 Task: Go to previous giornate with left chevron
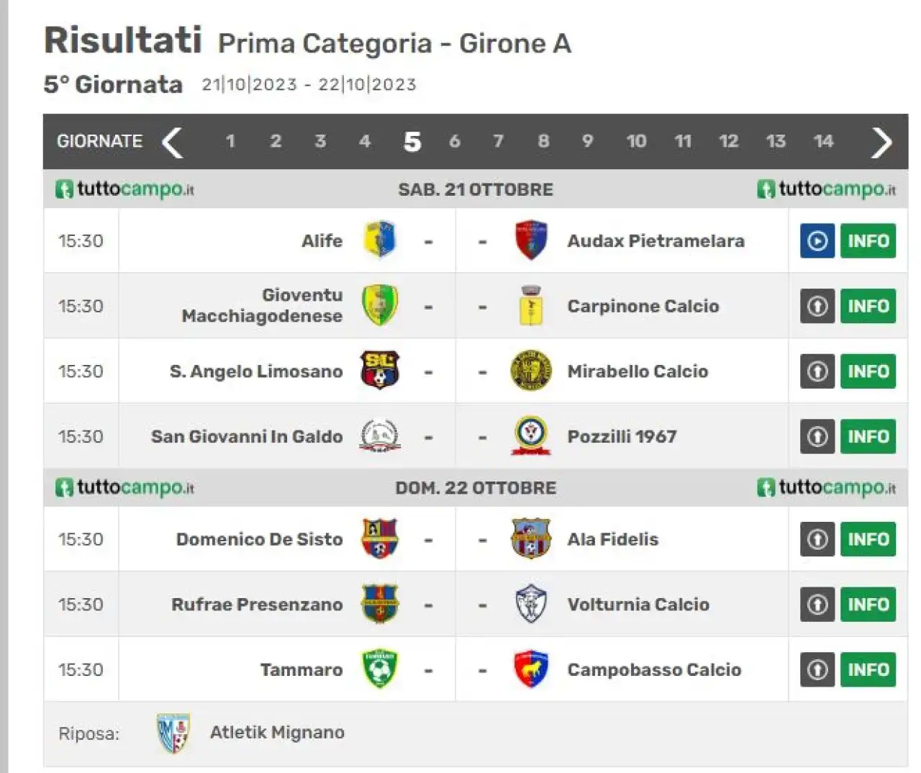(172, 142)
